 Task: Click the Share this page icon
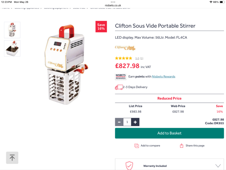pyautogui.click(x=182, y=146)
